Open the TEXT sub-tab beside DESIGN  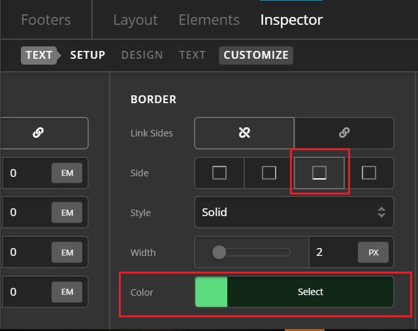point(192,55)
